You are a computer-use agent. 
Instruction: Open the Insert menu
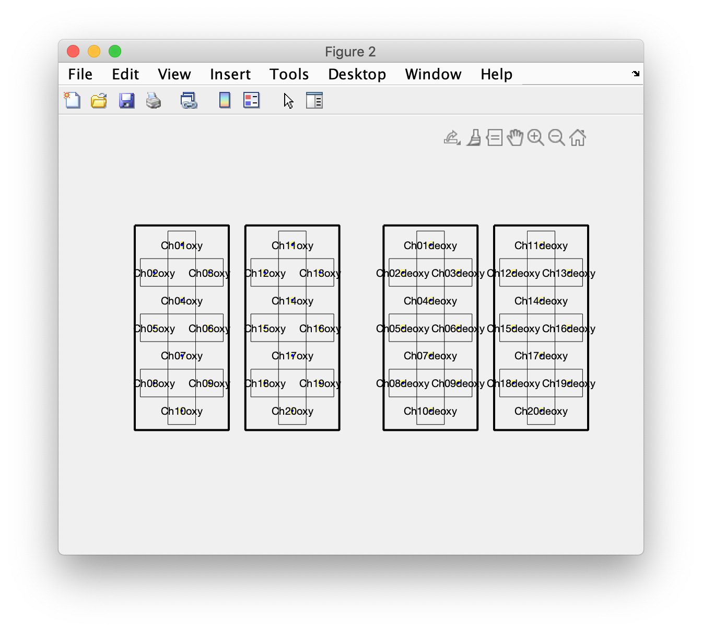[x=230, y=74]
